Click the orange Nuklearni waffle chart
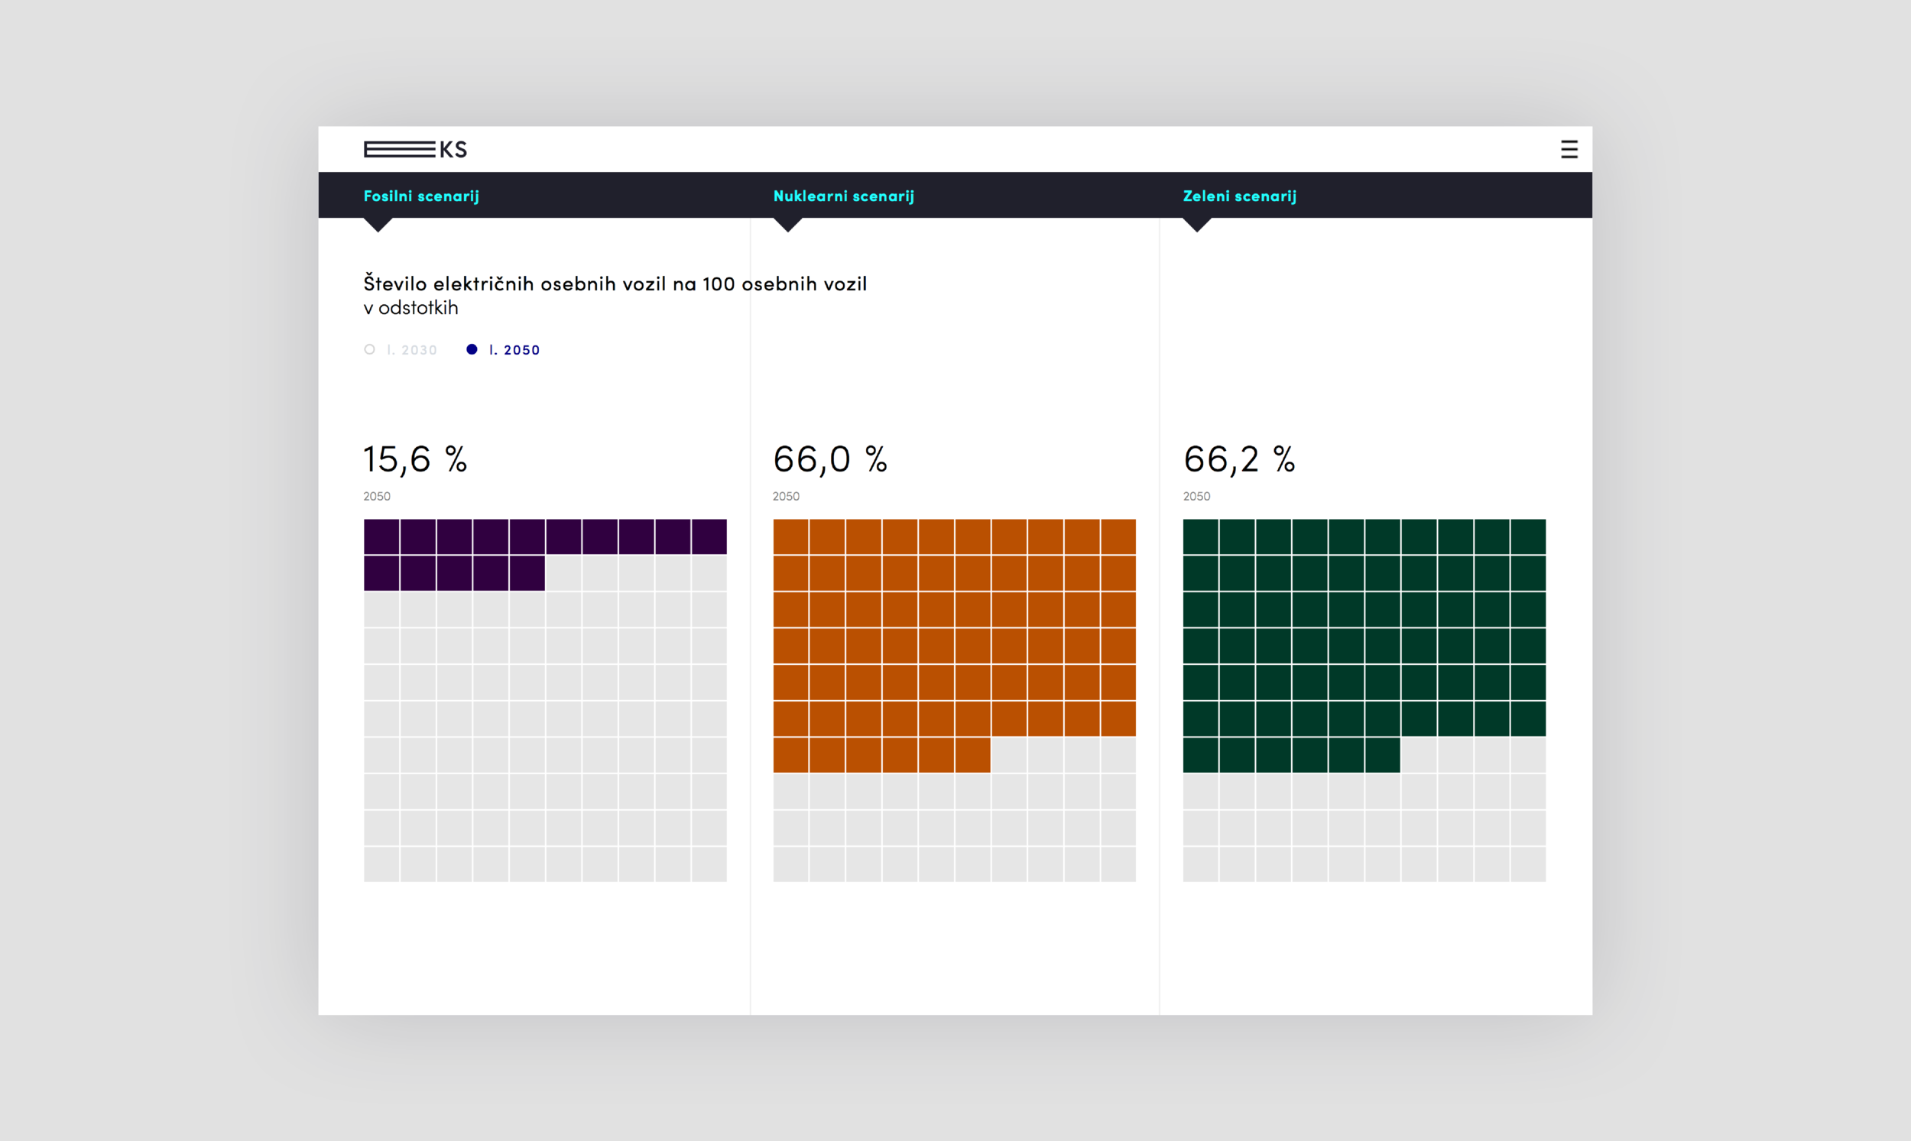 pyautogui.click(x=954, y=701)
